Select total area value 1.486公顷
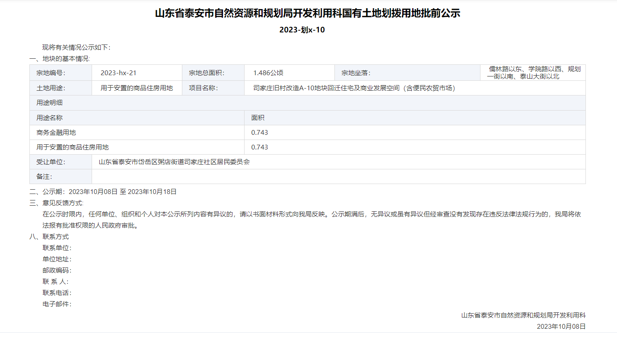The width and height of the screenshot is (617, 340). pyautogui.click(x=268, y=73)
